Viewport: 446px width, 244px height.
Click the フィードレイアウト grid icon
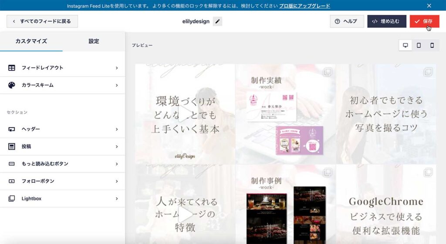tap(12, 68)
